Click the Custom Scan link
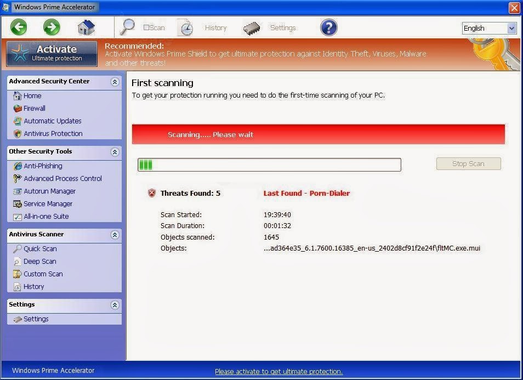This screenshot has height=380, width=523. (x=43, y=274)
